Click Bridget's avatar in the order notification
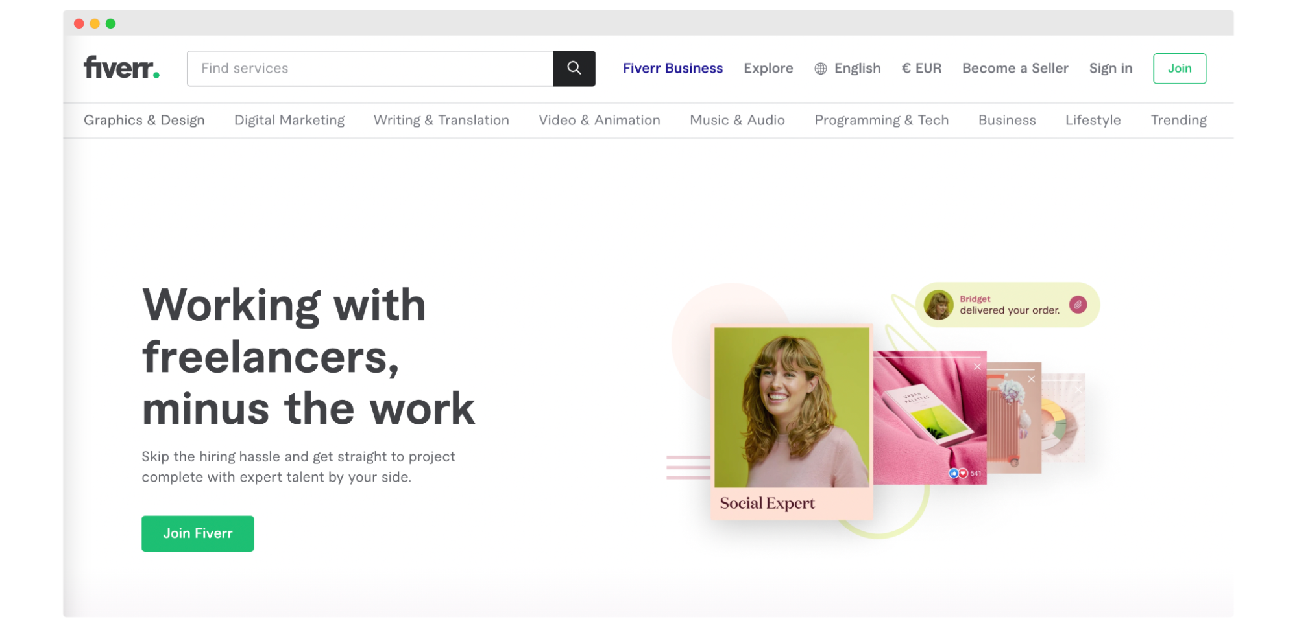The height and width of the screenshot is (628, 1297). [x=938, y=305]
